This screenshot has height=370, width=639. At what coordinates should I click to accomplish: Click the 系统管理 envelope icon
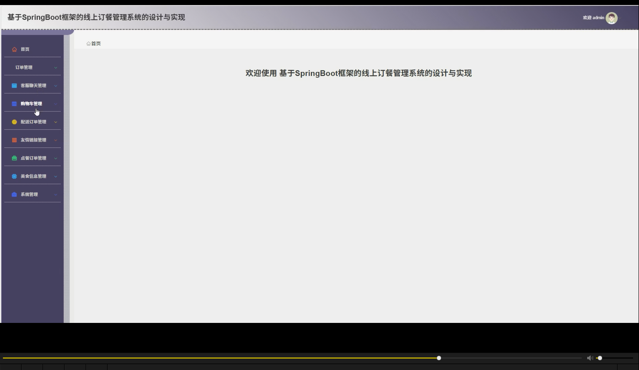click(x=14, y=194)
